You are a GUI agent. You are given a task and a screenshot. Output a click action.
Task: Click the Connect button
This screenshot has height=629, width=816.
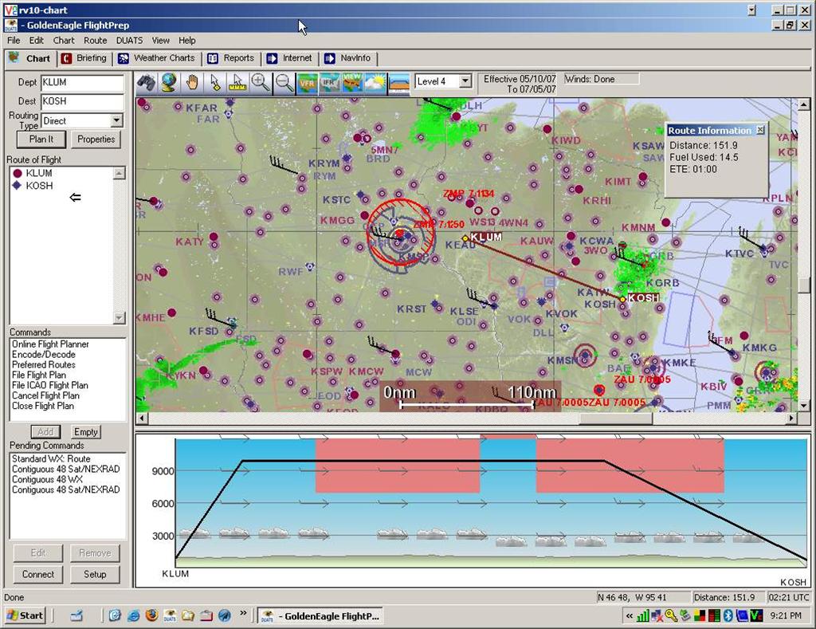point(38,574)
